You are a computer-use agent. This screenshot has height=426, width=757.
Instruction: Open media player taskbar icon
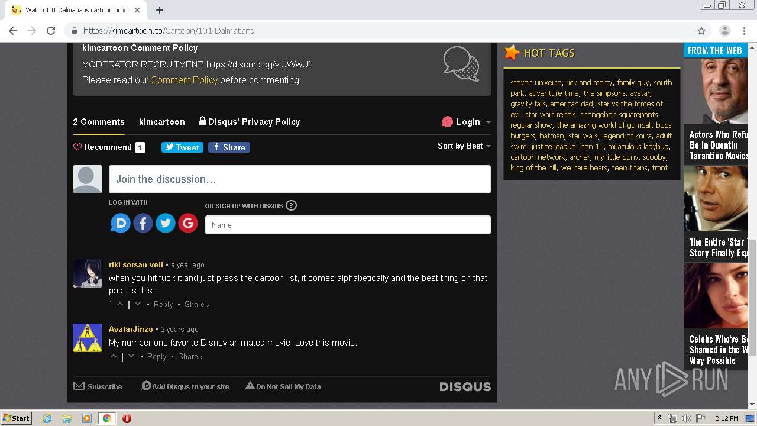click(87, 418)
